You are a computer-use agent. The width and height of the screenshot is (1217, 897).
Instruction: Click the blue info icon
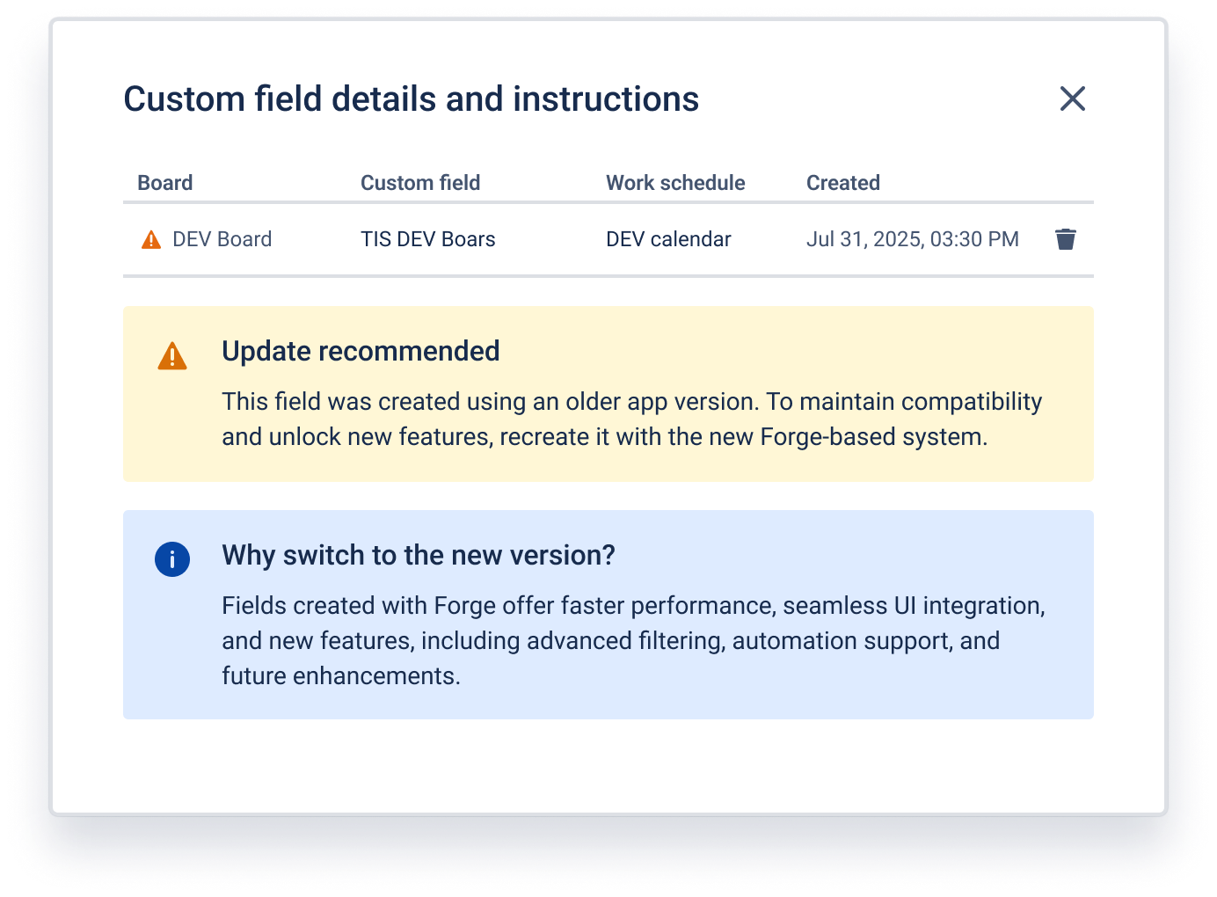[x=172, y=559]
